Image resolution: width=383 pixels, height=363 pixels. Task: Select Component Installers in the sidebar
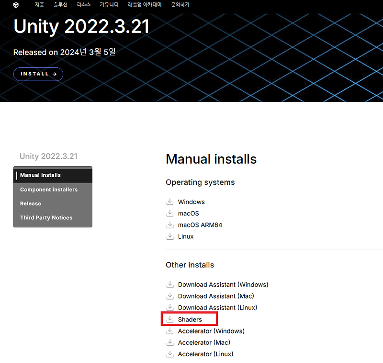point(48,189)
